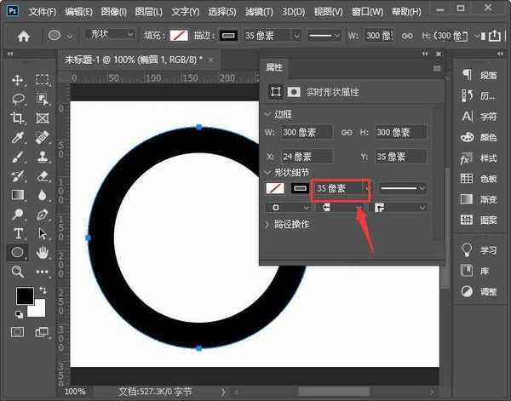Click the black foreground color swatch
Image resolution: width=511 pixels, height=401 pixels.
pos(25,295)
